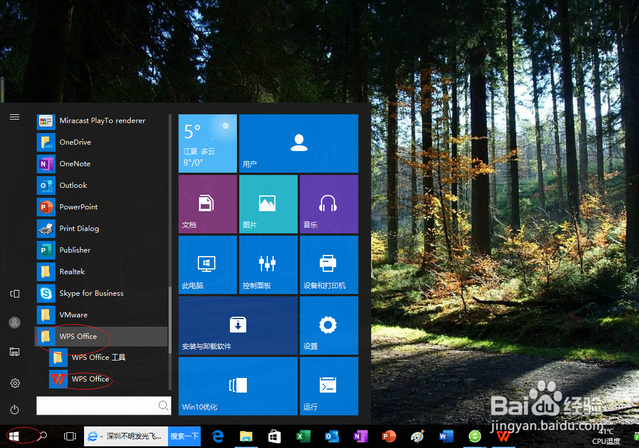Open the 设置 tile
Image resolution: width=639 pixels, height=448 pixels.
coord(329,325)
